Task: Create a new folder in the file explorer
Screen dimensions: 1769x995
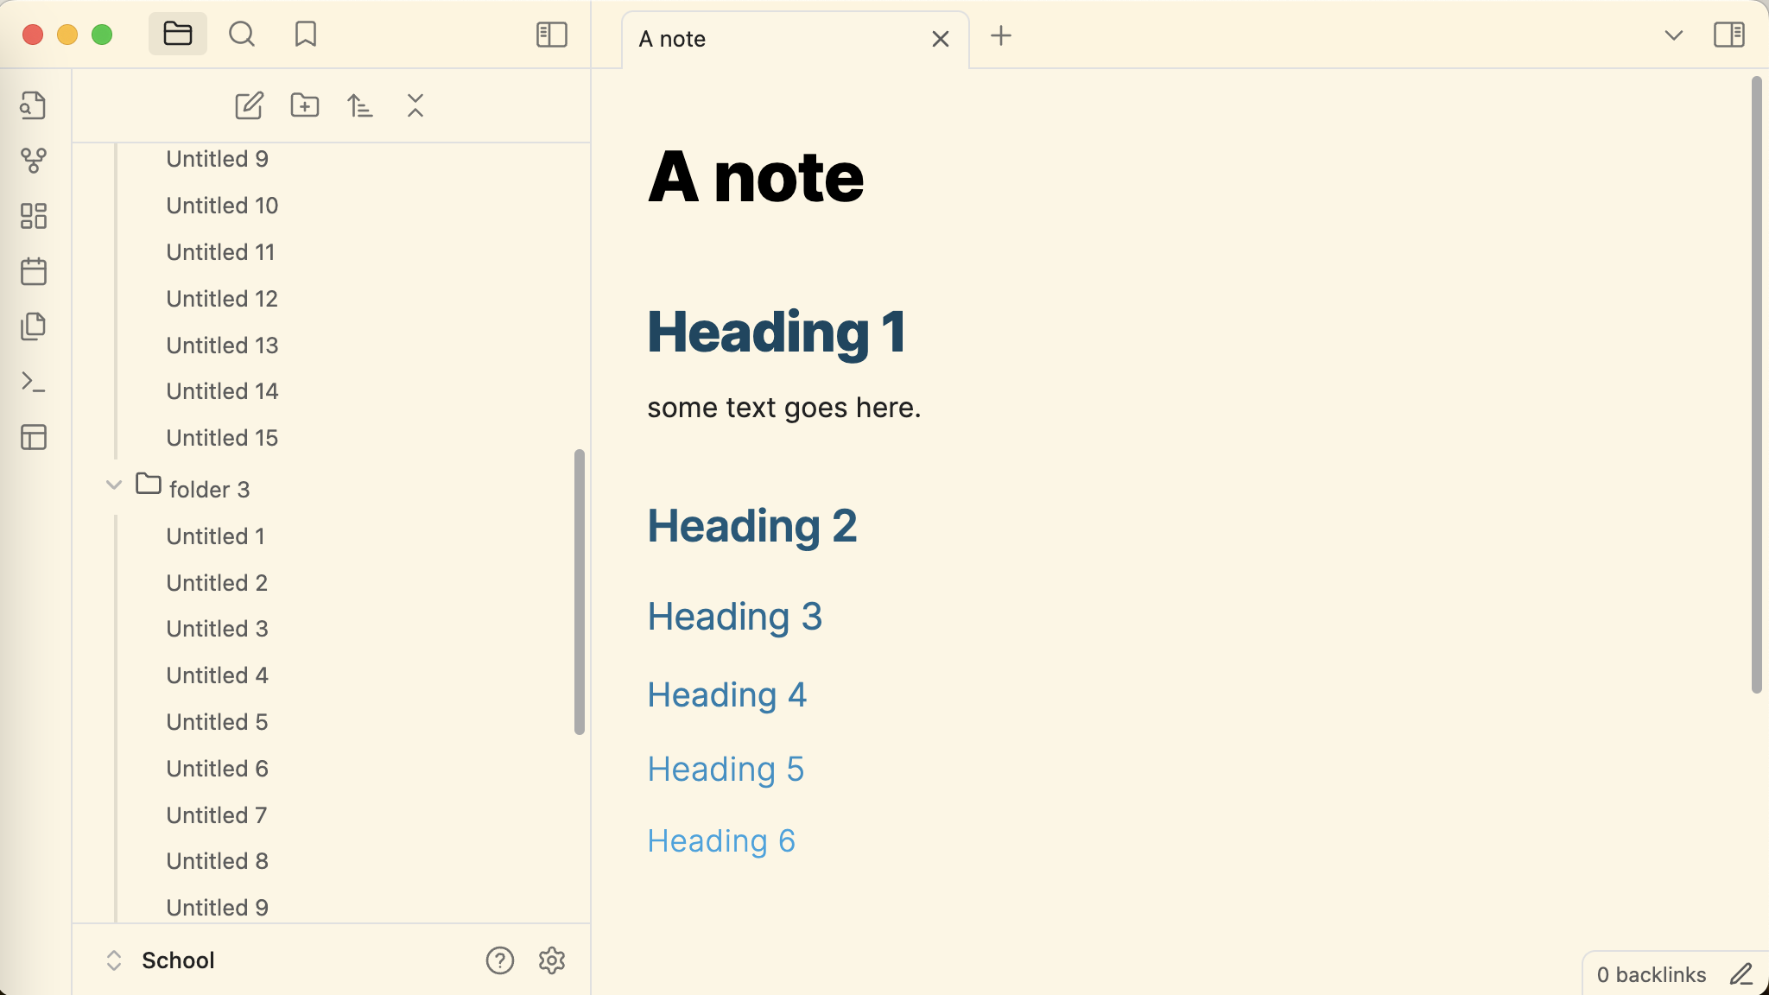Action: (304, 105)
